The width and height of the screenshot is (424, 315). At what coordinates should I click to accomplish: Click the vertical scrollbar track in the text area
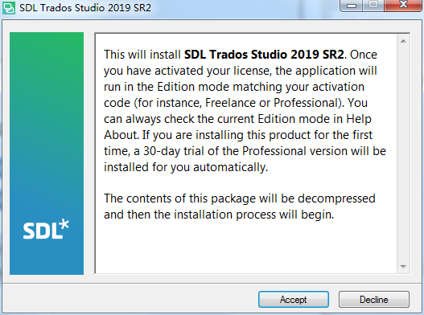[403, 154]
